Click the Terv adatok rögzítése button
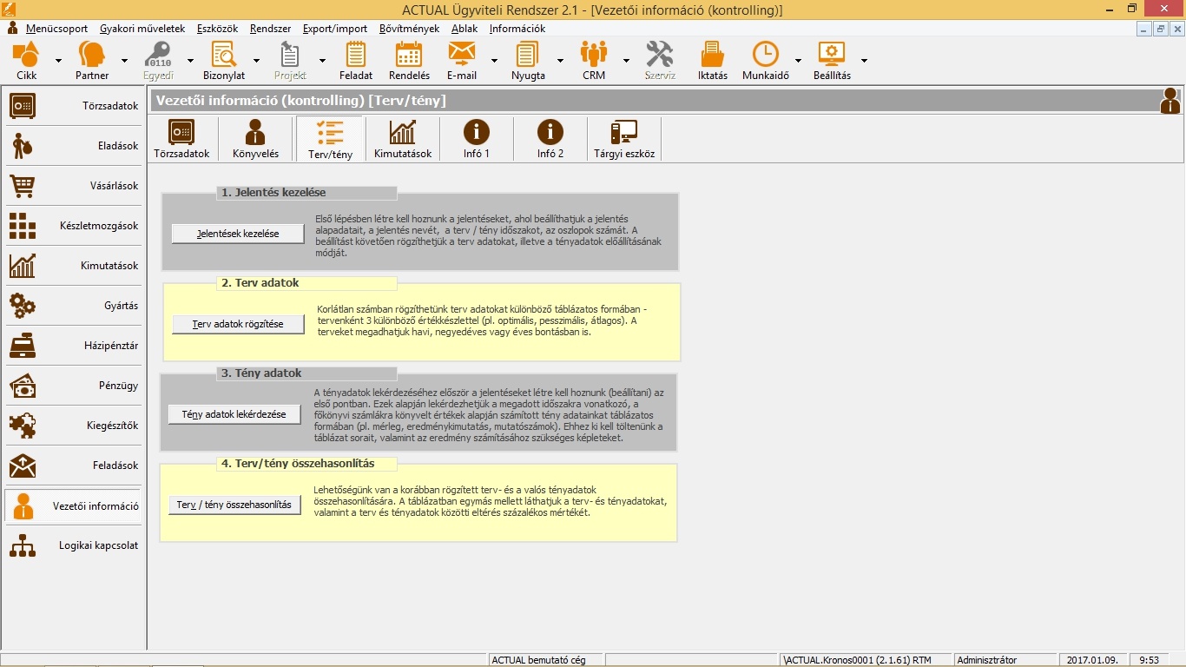 [238, 324]
